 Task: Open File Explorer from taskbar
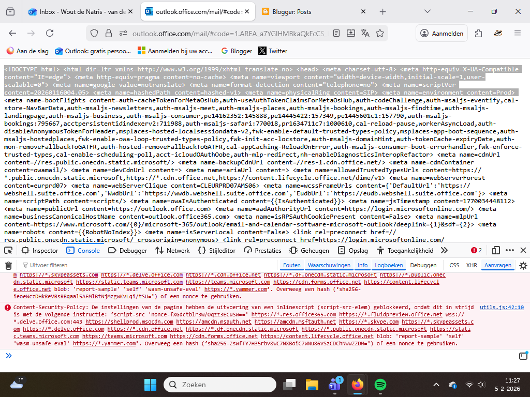[312, 385]
